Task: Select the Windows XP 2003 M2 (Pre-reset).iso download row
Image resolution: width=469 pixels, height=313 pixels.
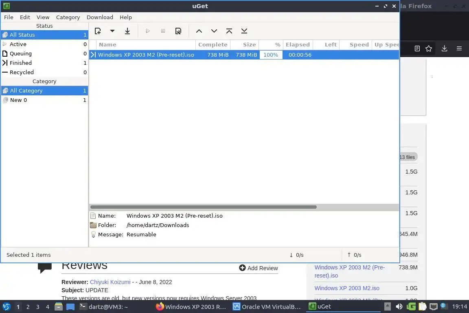Action: pos(244,55)
